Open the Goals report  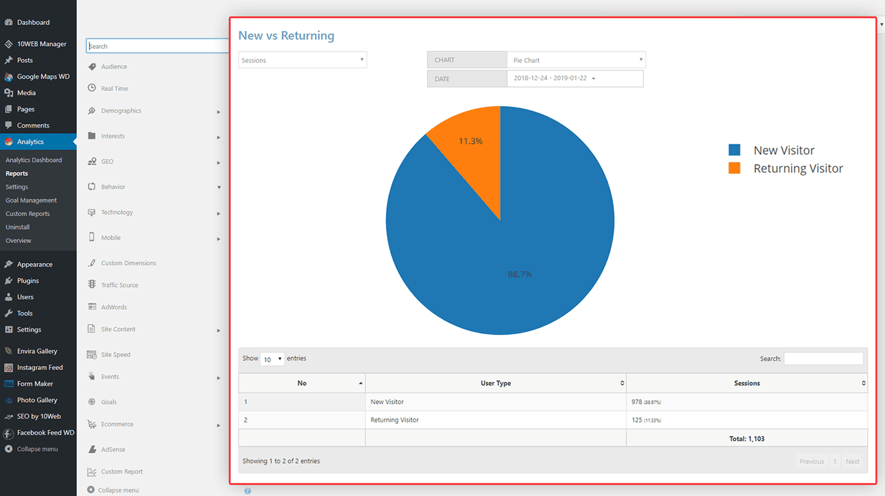pos(92,402)
